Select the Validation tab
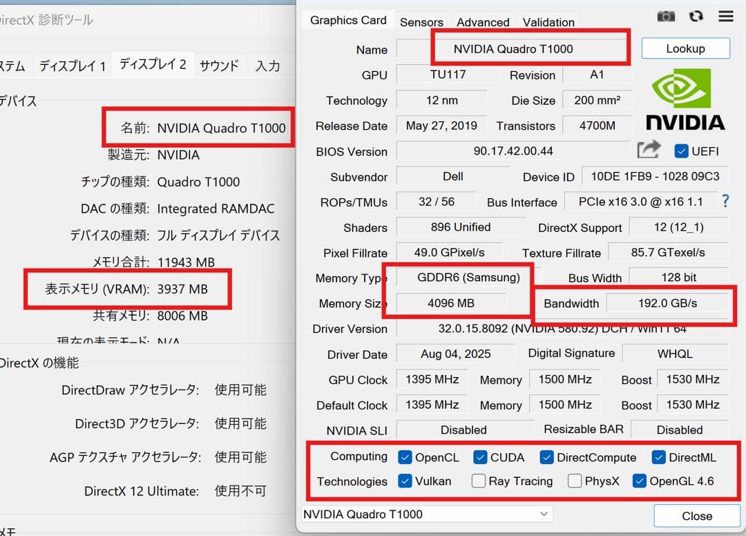The width and height of the screenshot is (746, 536). tap(548, 21)
